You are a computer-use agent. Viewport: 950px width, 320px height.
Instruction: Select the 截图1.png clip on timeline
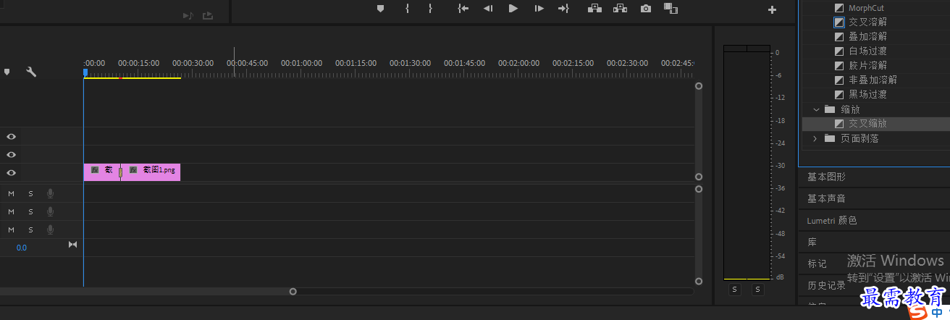pos(152,172)
